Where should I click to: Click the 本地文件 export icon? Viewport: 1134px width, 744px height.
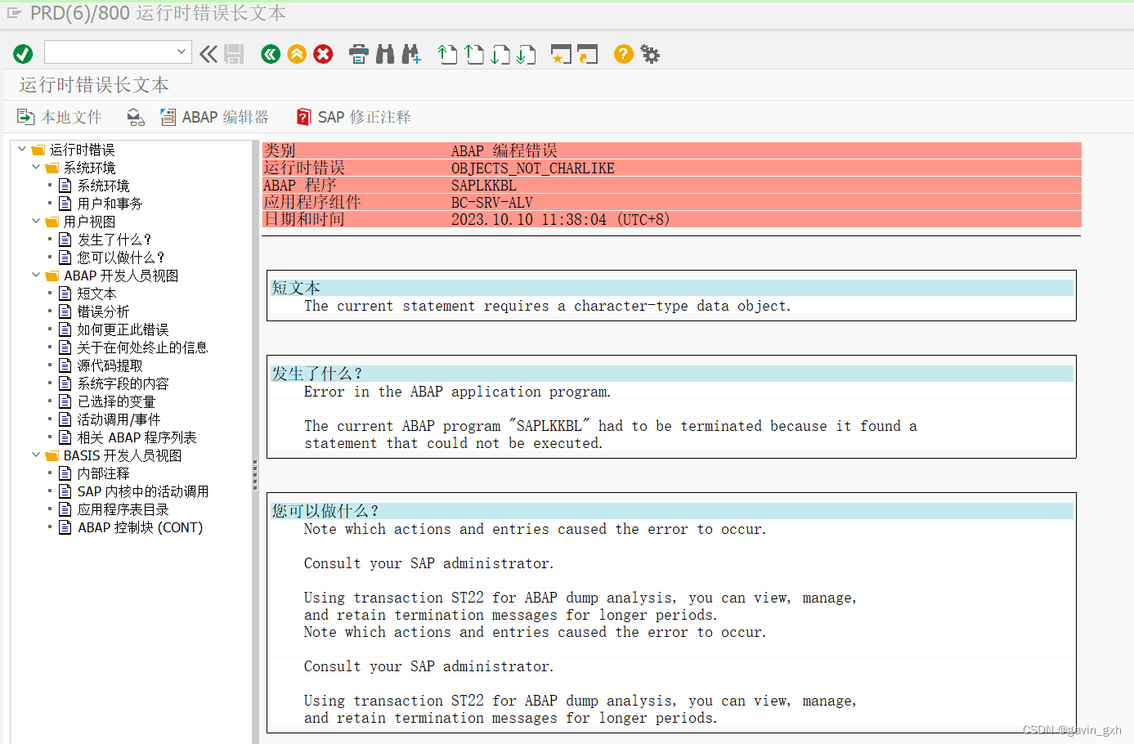coord(26,117)
